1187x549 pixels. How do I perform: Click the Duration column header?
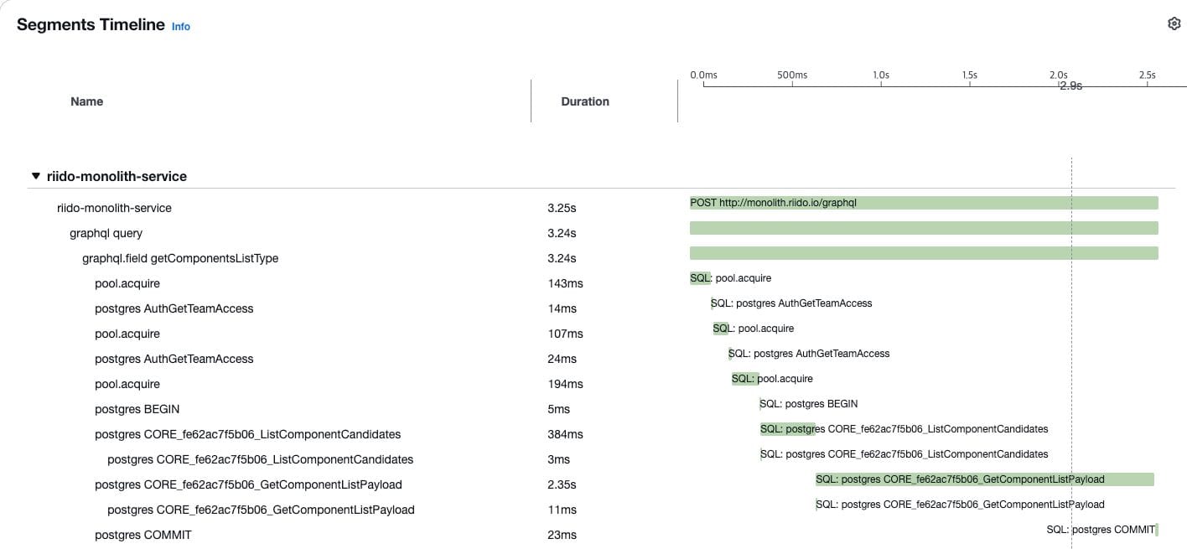(585, 101)
